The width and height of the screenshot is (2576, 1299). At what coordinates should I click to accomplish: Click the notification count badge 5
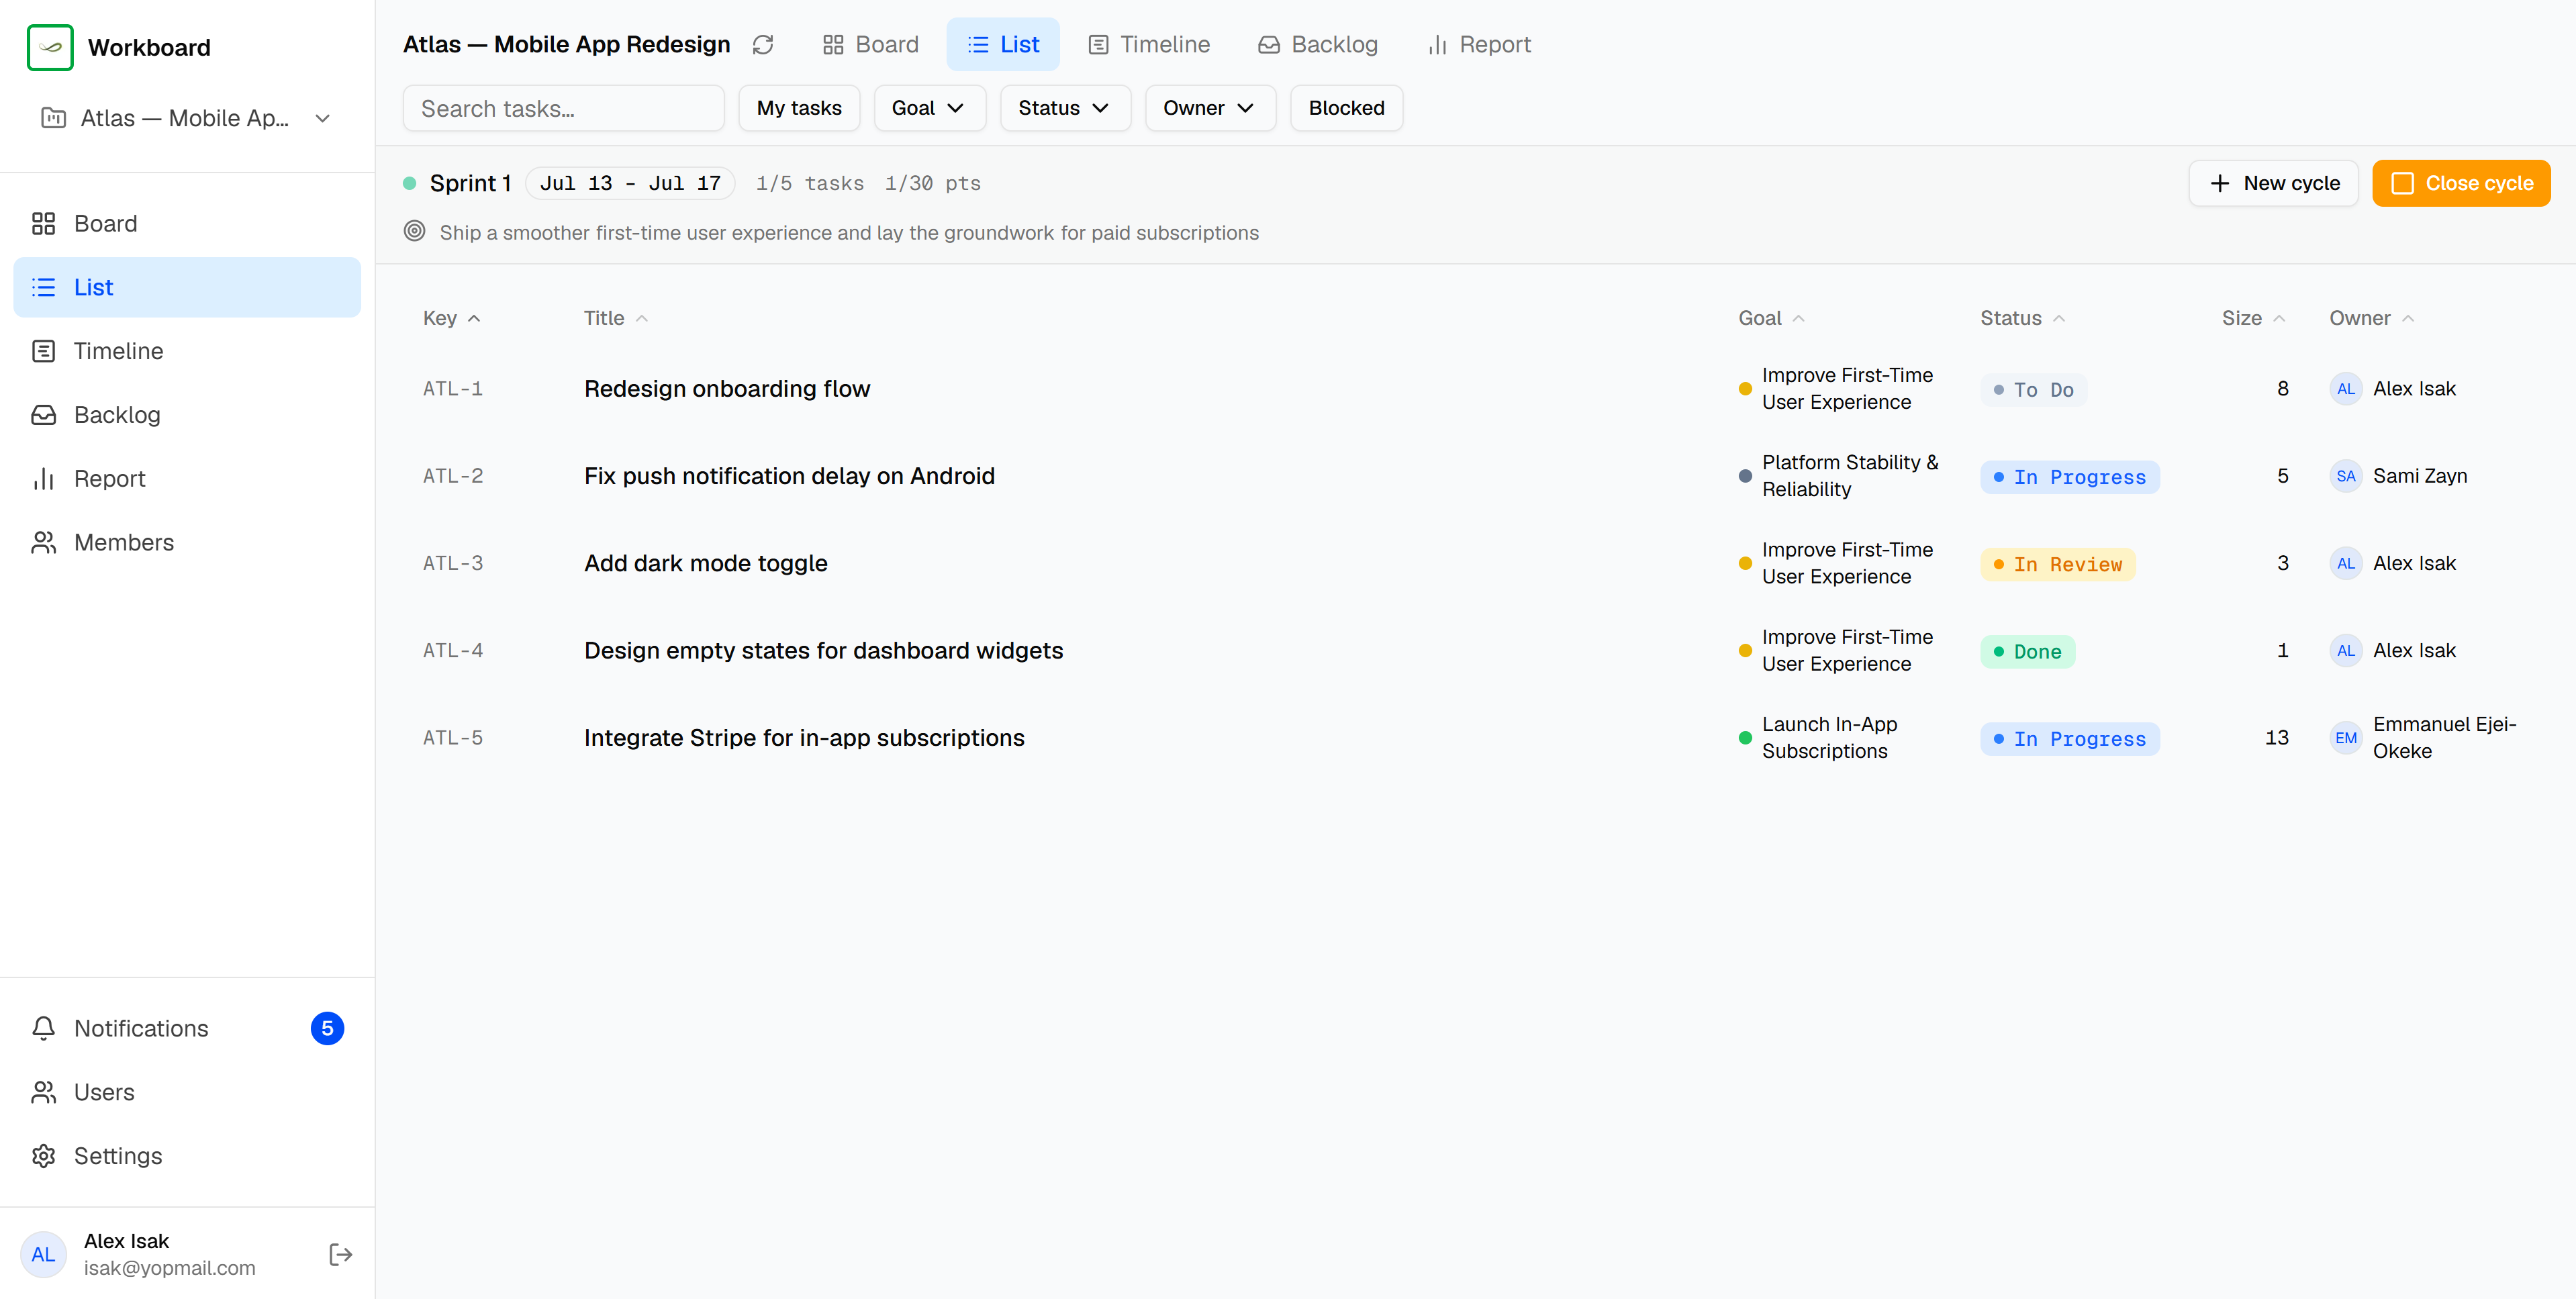coord(327,1029)
